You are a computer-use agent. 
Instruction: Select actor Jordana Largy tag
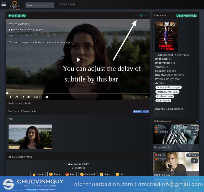pyautogui.click(x=165, y=96)
